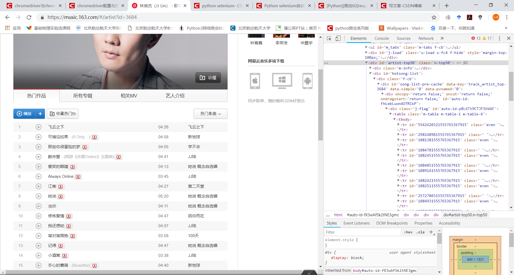Click the address bar URL
The height and width of the screenshot is (275, 514).
coord(92,17)
